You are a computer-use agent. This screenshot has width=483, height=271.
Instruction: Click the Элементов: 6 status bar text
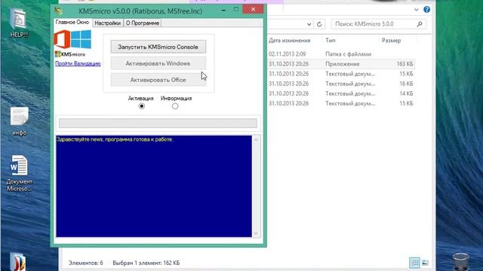tap(86, 263)
